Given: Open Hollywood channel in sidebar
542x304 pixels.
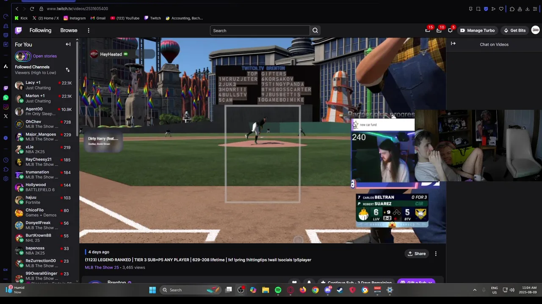Looking at the screenshot, I should [x=44, y=187].
